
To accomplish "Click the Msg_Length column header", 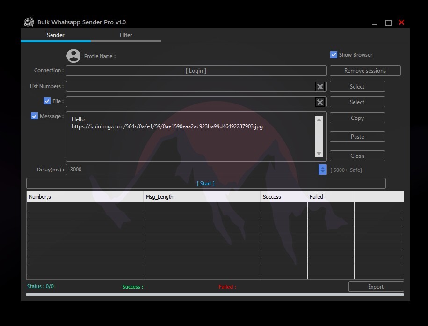I will coord(202,197).
